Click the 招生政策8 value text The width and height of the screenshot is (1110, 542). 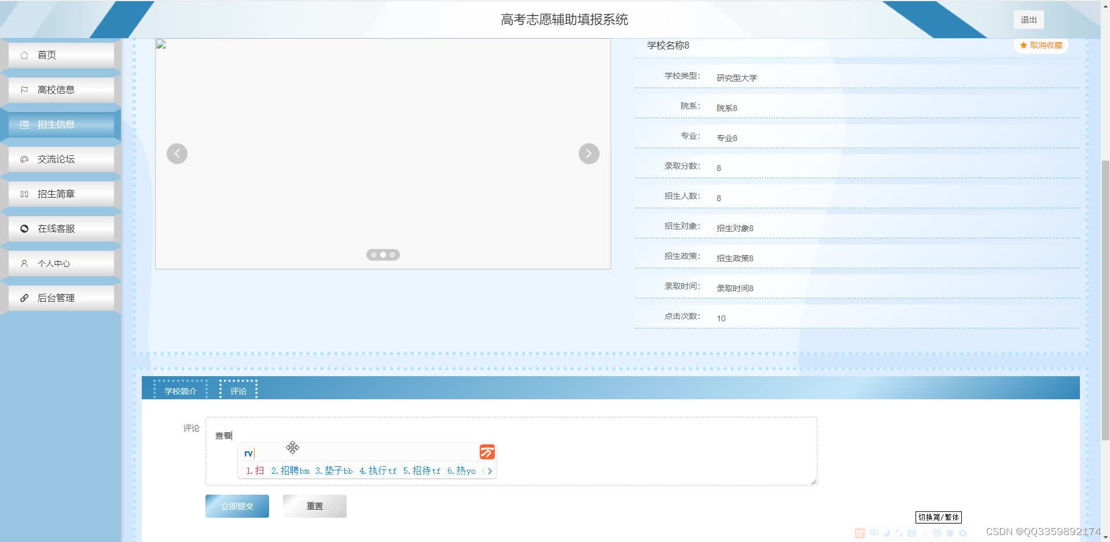(x=735, y=258)
